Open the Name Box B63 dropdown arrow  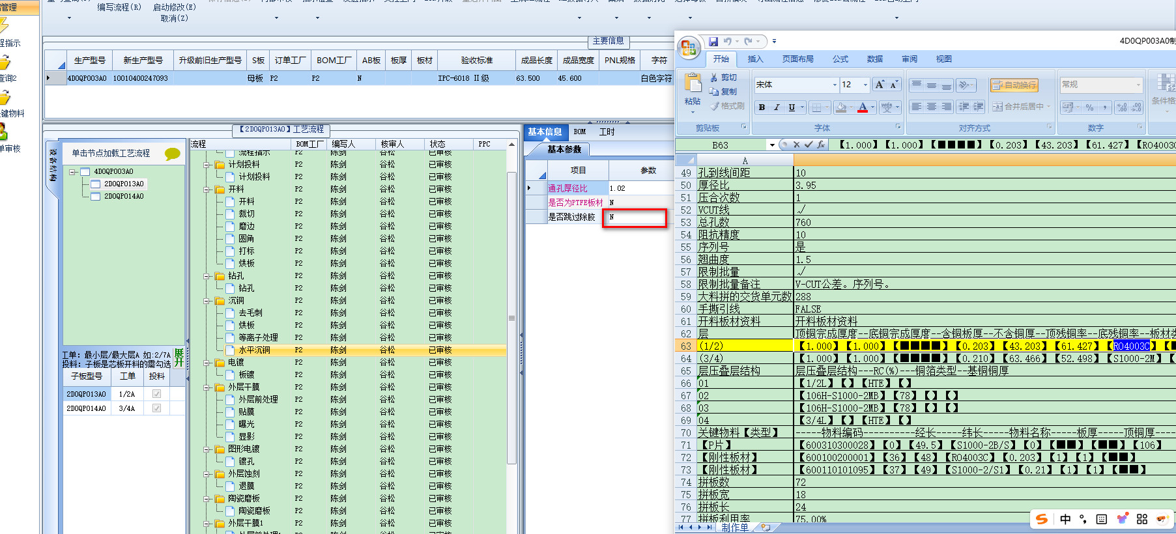pyautogui.click(x=772, y=145)
